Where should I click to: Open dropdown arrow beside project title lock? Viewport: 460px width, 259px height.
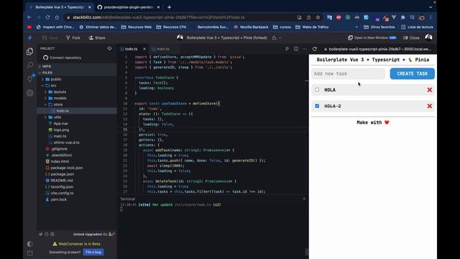(280, 37)
